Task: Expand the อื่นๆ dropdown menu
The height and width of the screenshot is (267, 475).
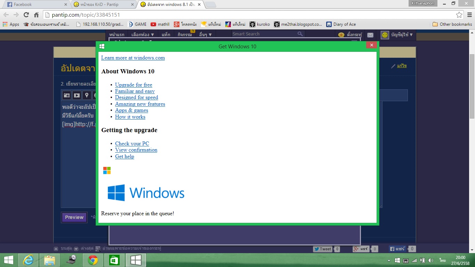Action: 206,35
